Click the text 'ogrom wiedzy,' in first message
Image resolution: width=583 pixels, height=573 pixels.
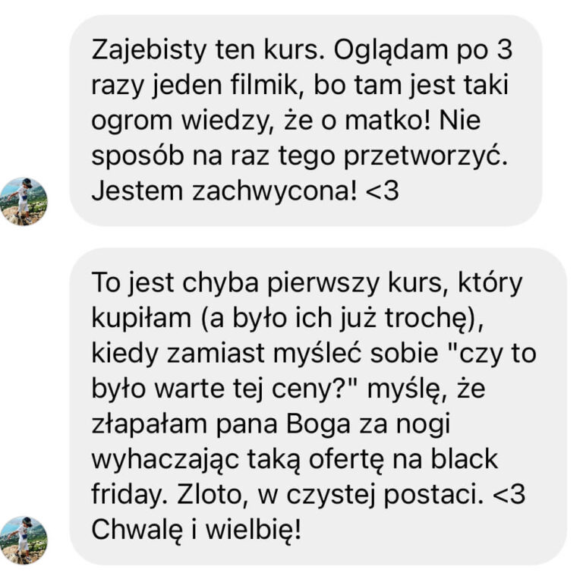click(183, 121)
